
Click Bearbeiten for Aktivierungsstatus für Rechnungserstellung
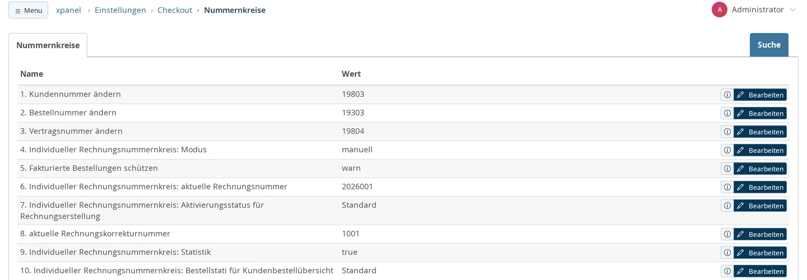pyautogui.click(x=760, y=206)
